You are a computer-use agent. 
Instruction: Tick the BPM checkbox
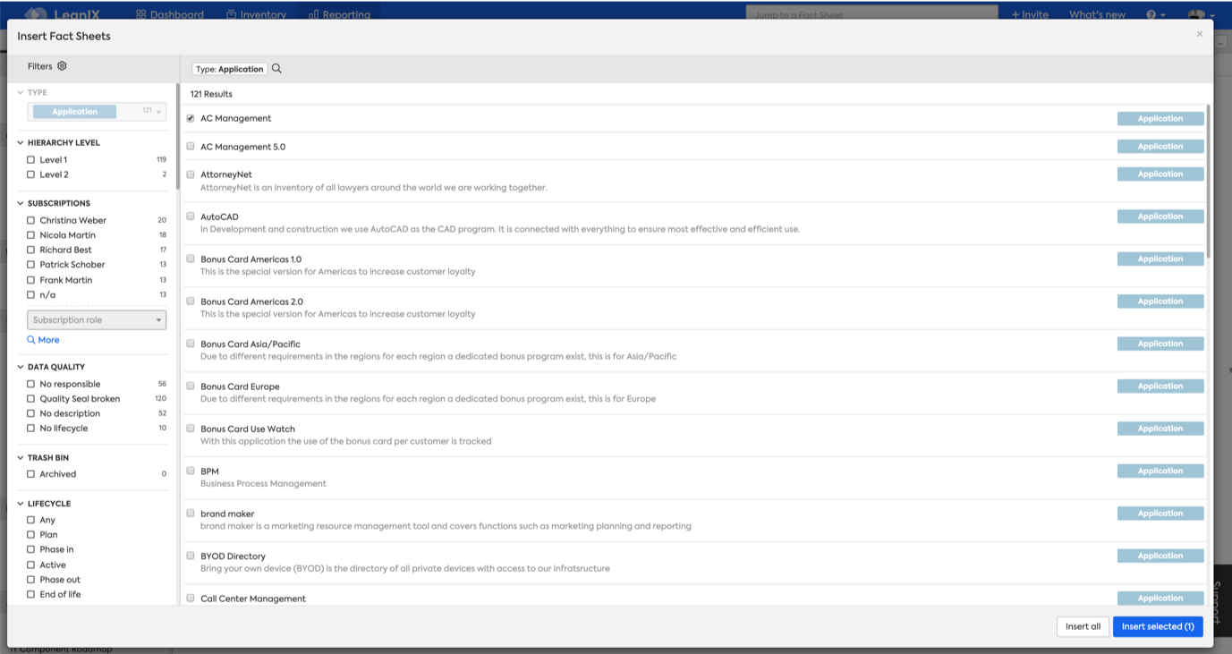point(191,471)
